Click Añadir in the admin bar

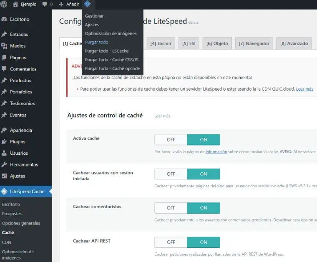click(73, 4)
